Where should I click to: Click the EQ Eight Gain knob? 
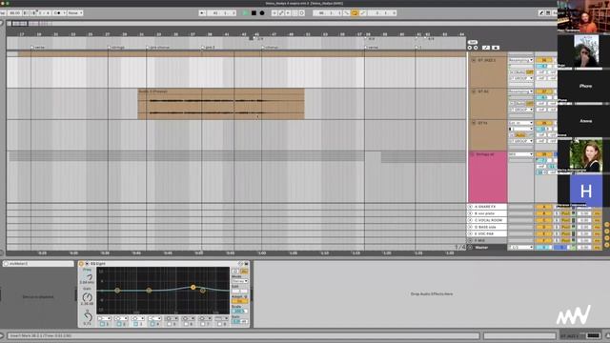pyautogui.click(x=88, y=297)
